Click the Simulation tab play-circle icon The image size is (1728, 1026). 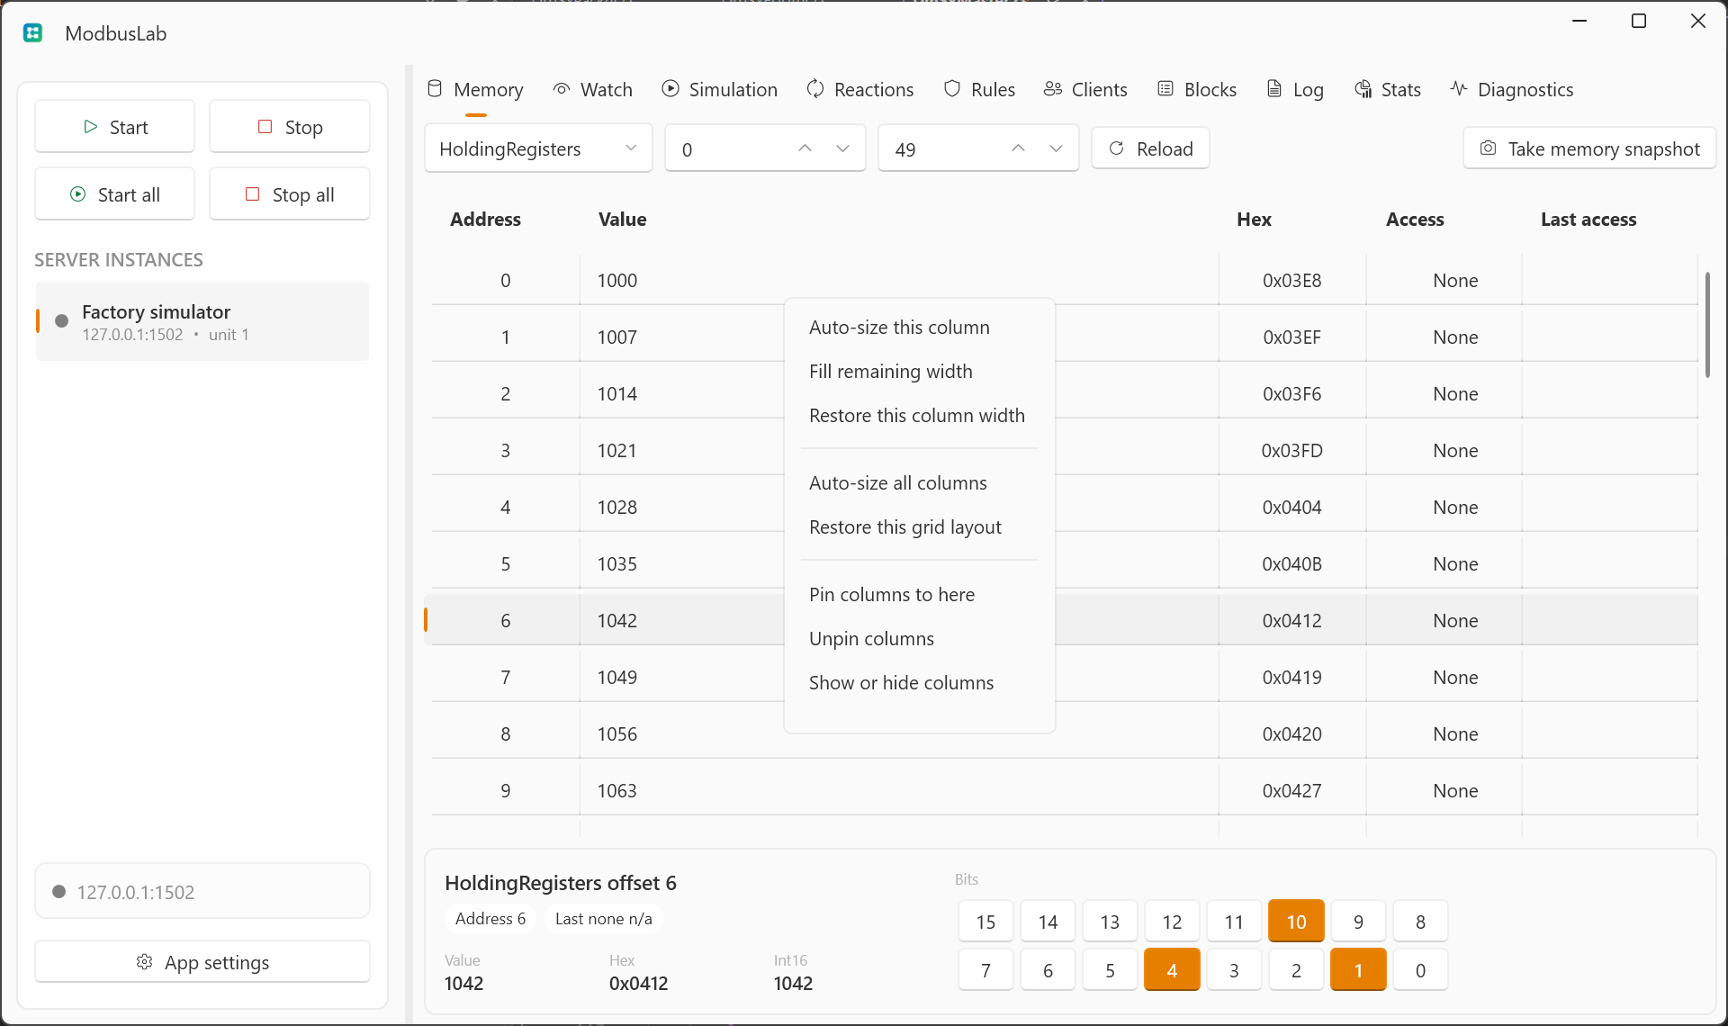tap(670, 89)
